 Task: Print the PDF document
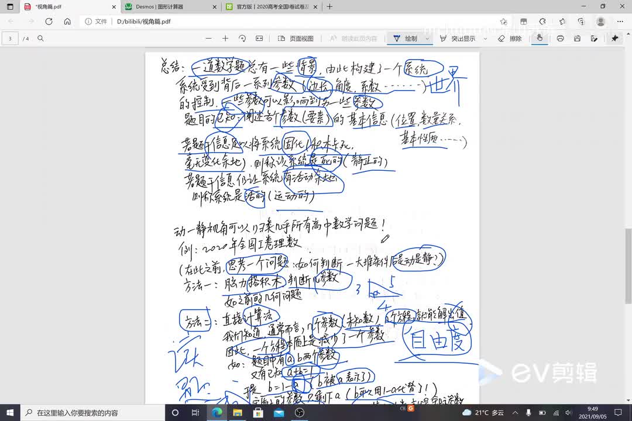pos(560,38)
